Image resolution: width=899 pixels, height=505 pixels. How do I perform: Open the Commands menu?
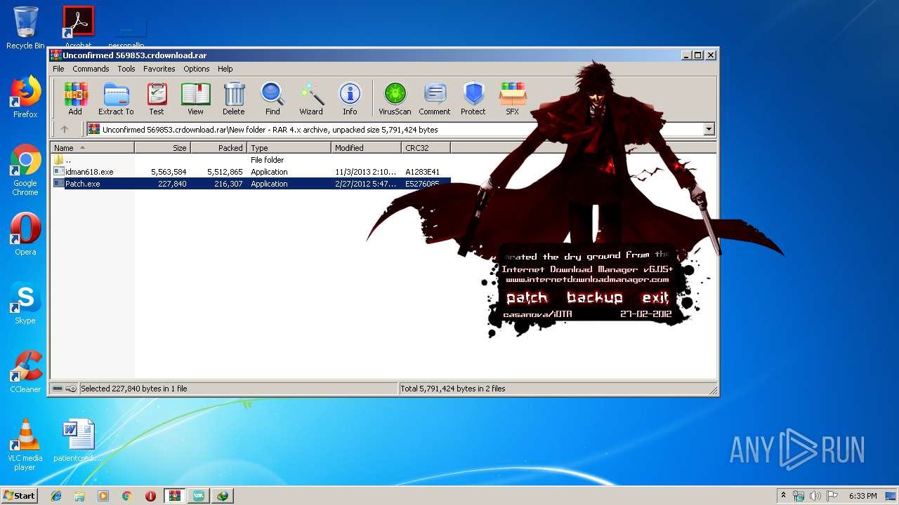91,69
